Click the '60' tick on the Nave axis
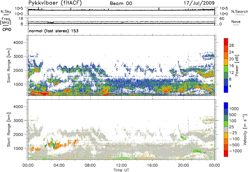 pyautogui.click(x=222, y=19)
